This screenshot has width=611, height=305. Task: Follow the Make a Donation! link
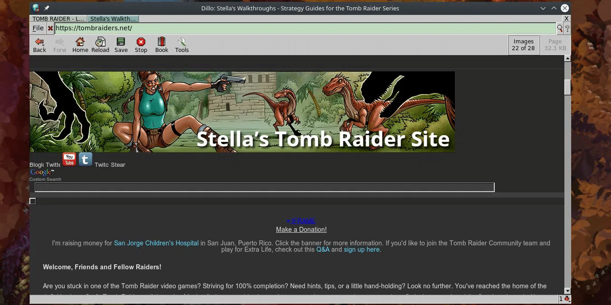(301, 230)
